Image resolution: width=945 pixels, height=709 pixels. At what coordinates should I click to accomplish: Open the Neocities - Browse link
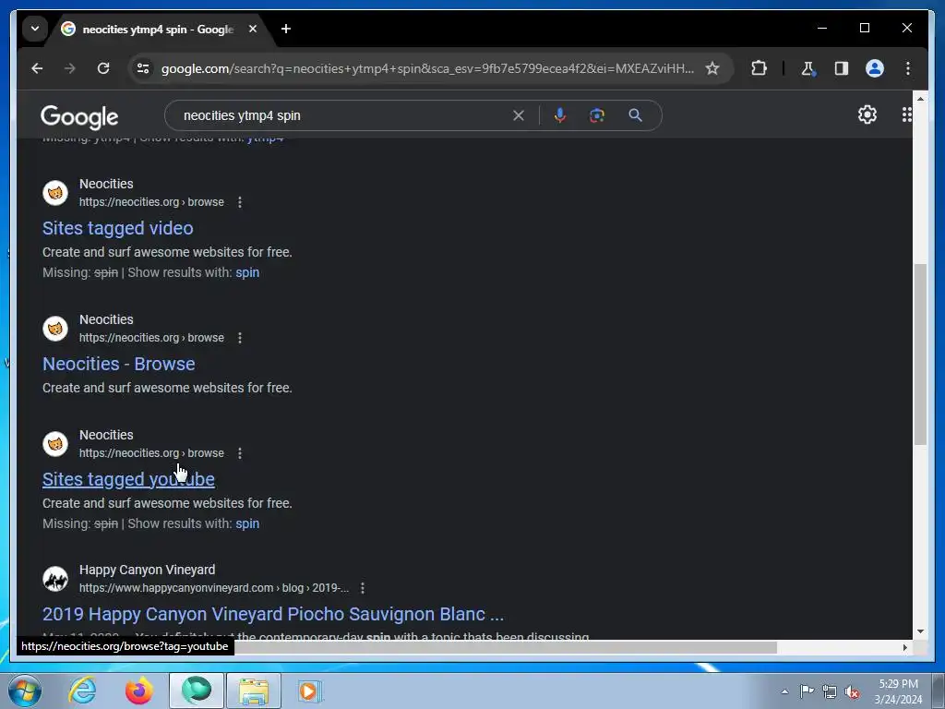pyautogui.click(x=119, y=364)
